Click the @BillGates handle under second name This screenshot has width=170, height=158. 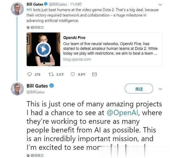[x=36, y=92]
